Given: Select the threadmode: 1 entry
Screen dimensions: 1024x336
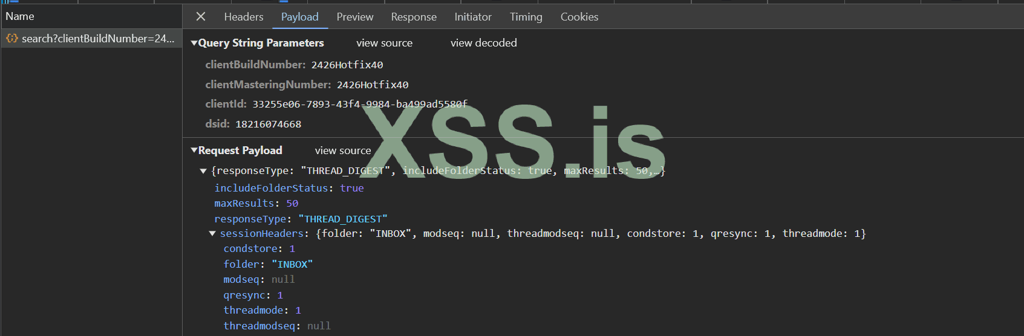Looking at the screenshot, I should 263,310.
